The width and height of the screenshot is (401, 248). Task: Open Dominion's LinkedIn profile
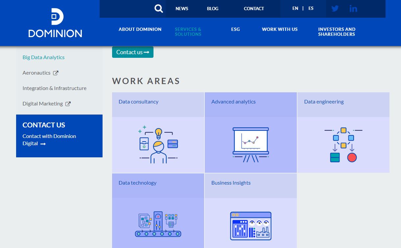pyautogui.click(x=353, y=9)
